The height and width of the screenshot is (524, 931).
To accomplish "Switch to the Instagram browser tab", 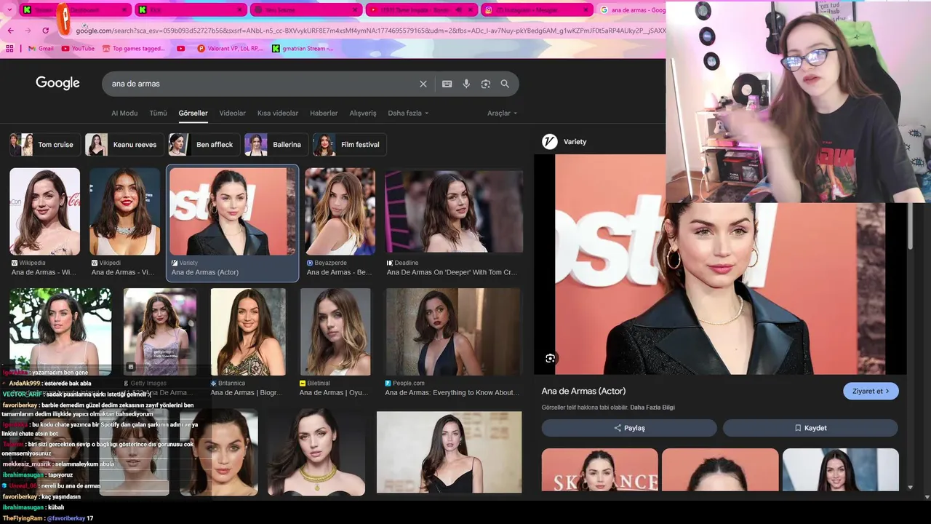I will (537, 10).
